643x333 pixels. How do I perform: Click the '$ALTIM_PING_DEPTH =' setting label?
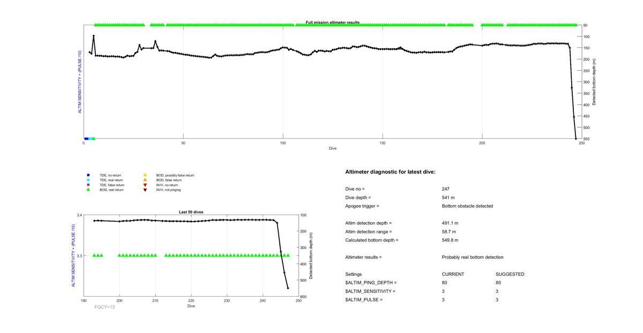[371, 283]
